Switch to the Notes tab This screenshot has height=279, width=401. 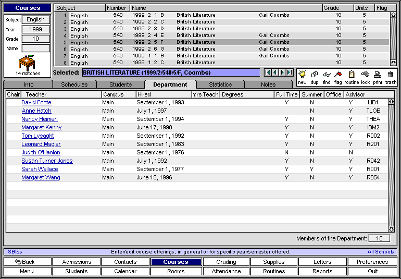tap(268, 84)
